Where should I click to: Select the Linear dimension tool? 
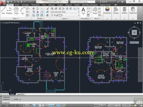88,9
